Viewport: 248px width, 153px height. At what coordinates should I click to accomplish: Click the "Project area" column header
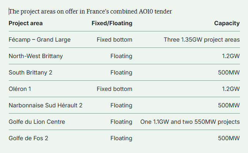point(26,23)
